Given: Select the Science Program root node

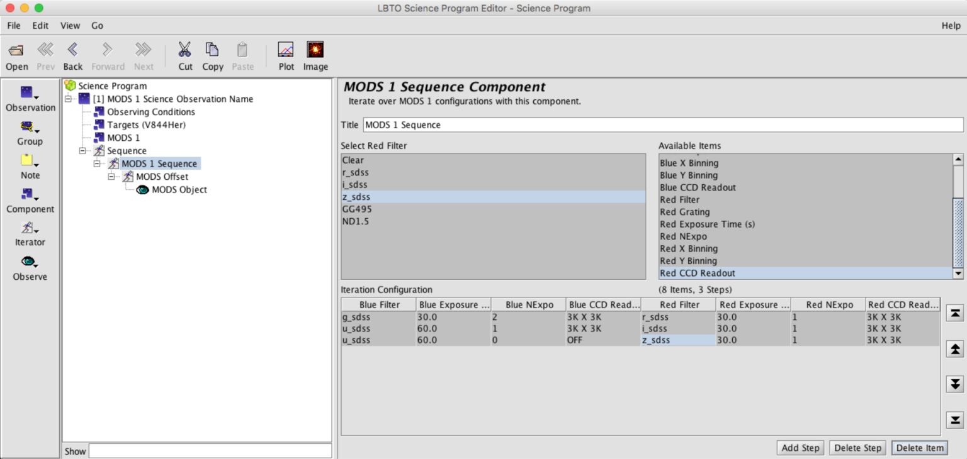Looking at the screenshot, I should coord(112,86).
